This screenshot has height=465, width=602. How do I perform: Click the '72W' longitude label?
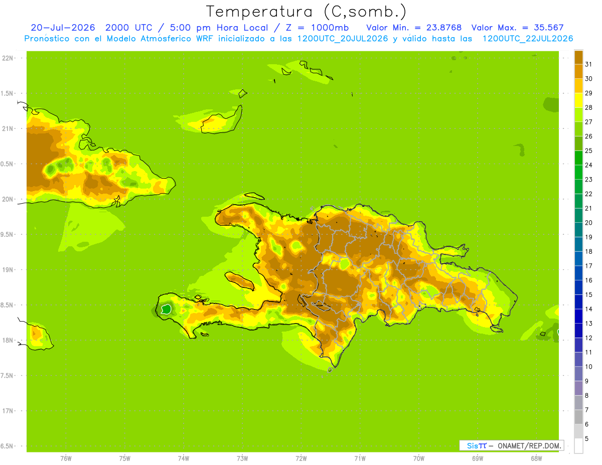pyautogui.click(x=301, y=458)
